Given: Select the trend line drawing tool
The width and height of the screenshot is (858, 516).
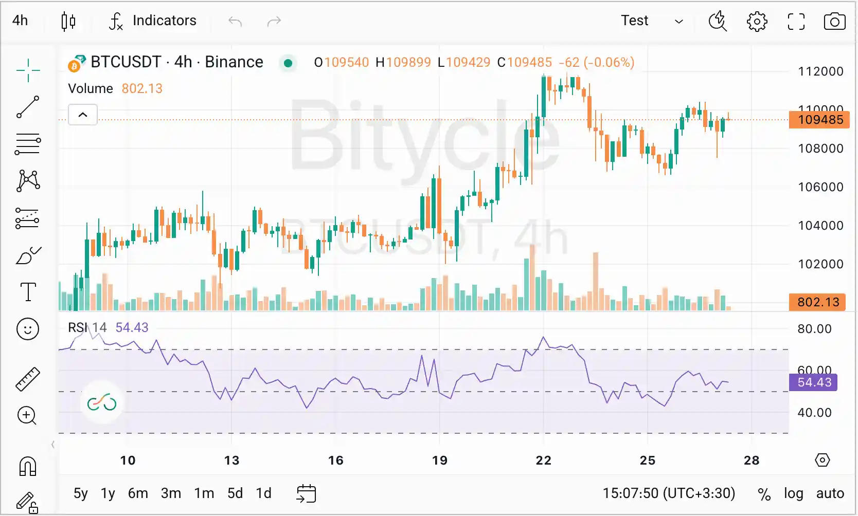Looking at the screenshot, I should tap(28, 107).
